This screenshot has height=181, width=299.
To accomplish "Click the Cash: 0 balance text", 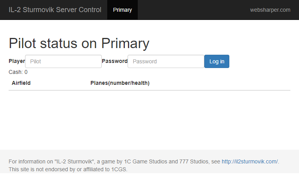I will pos(18,72).
